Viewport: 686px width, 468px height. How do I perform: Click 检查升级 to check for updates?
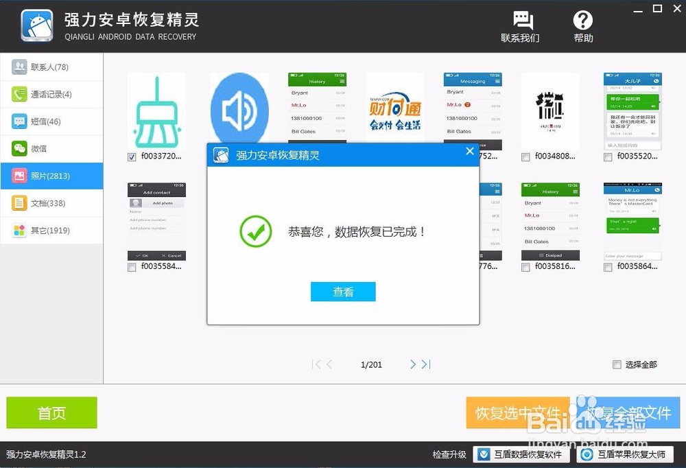[x=449, y=454]
